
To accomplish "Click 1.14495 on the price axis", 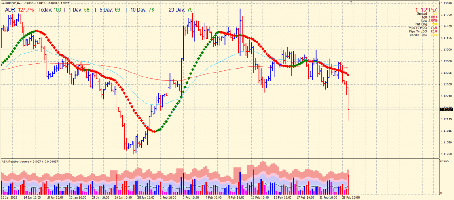I will (x=446, y=27).
